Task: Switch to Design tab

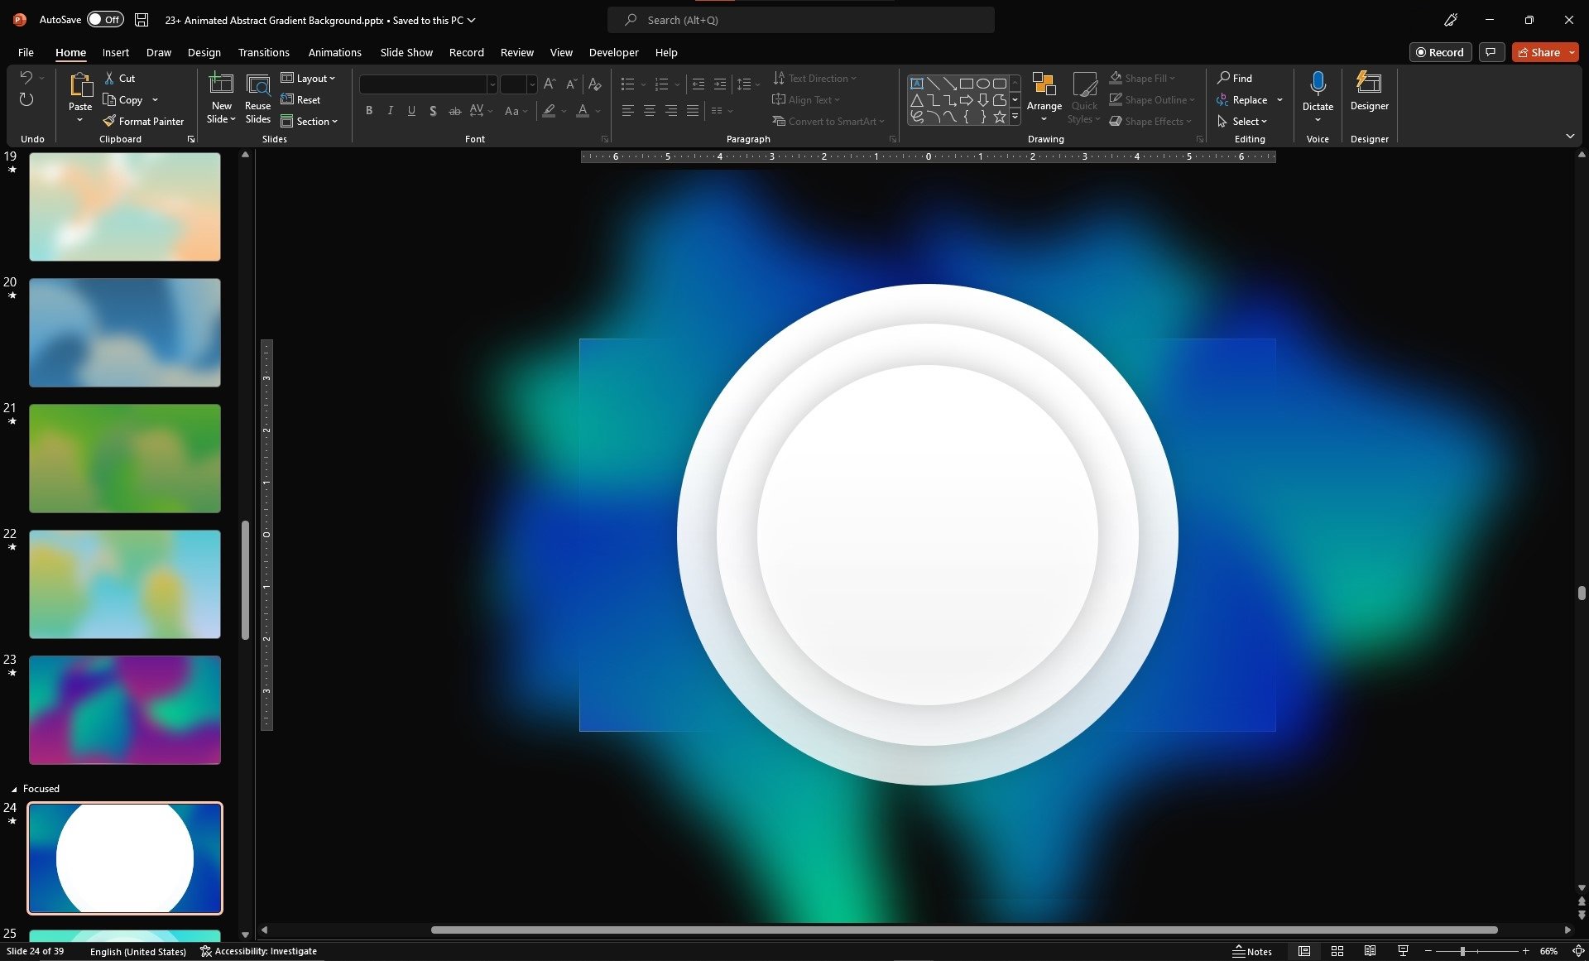Action: click(x=204, y=52)
